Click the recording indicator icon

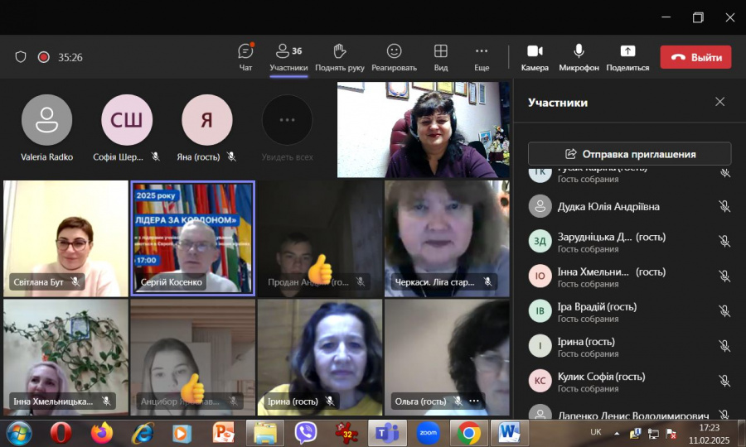(x=43, y=57)
